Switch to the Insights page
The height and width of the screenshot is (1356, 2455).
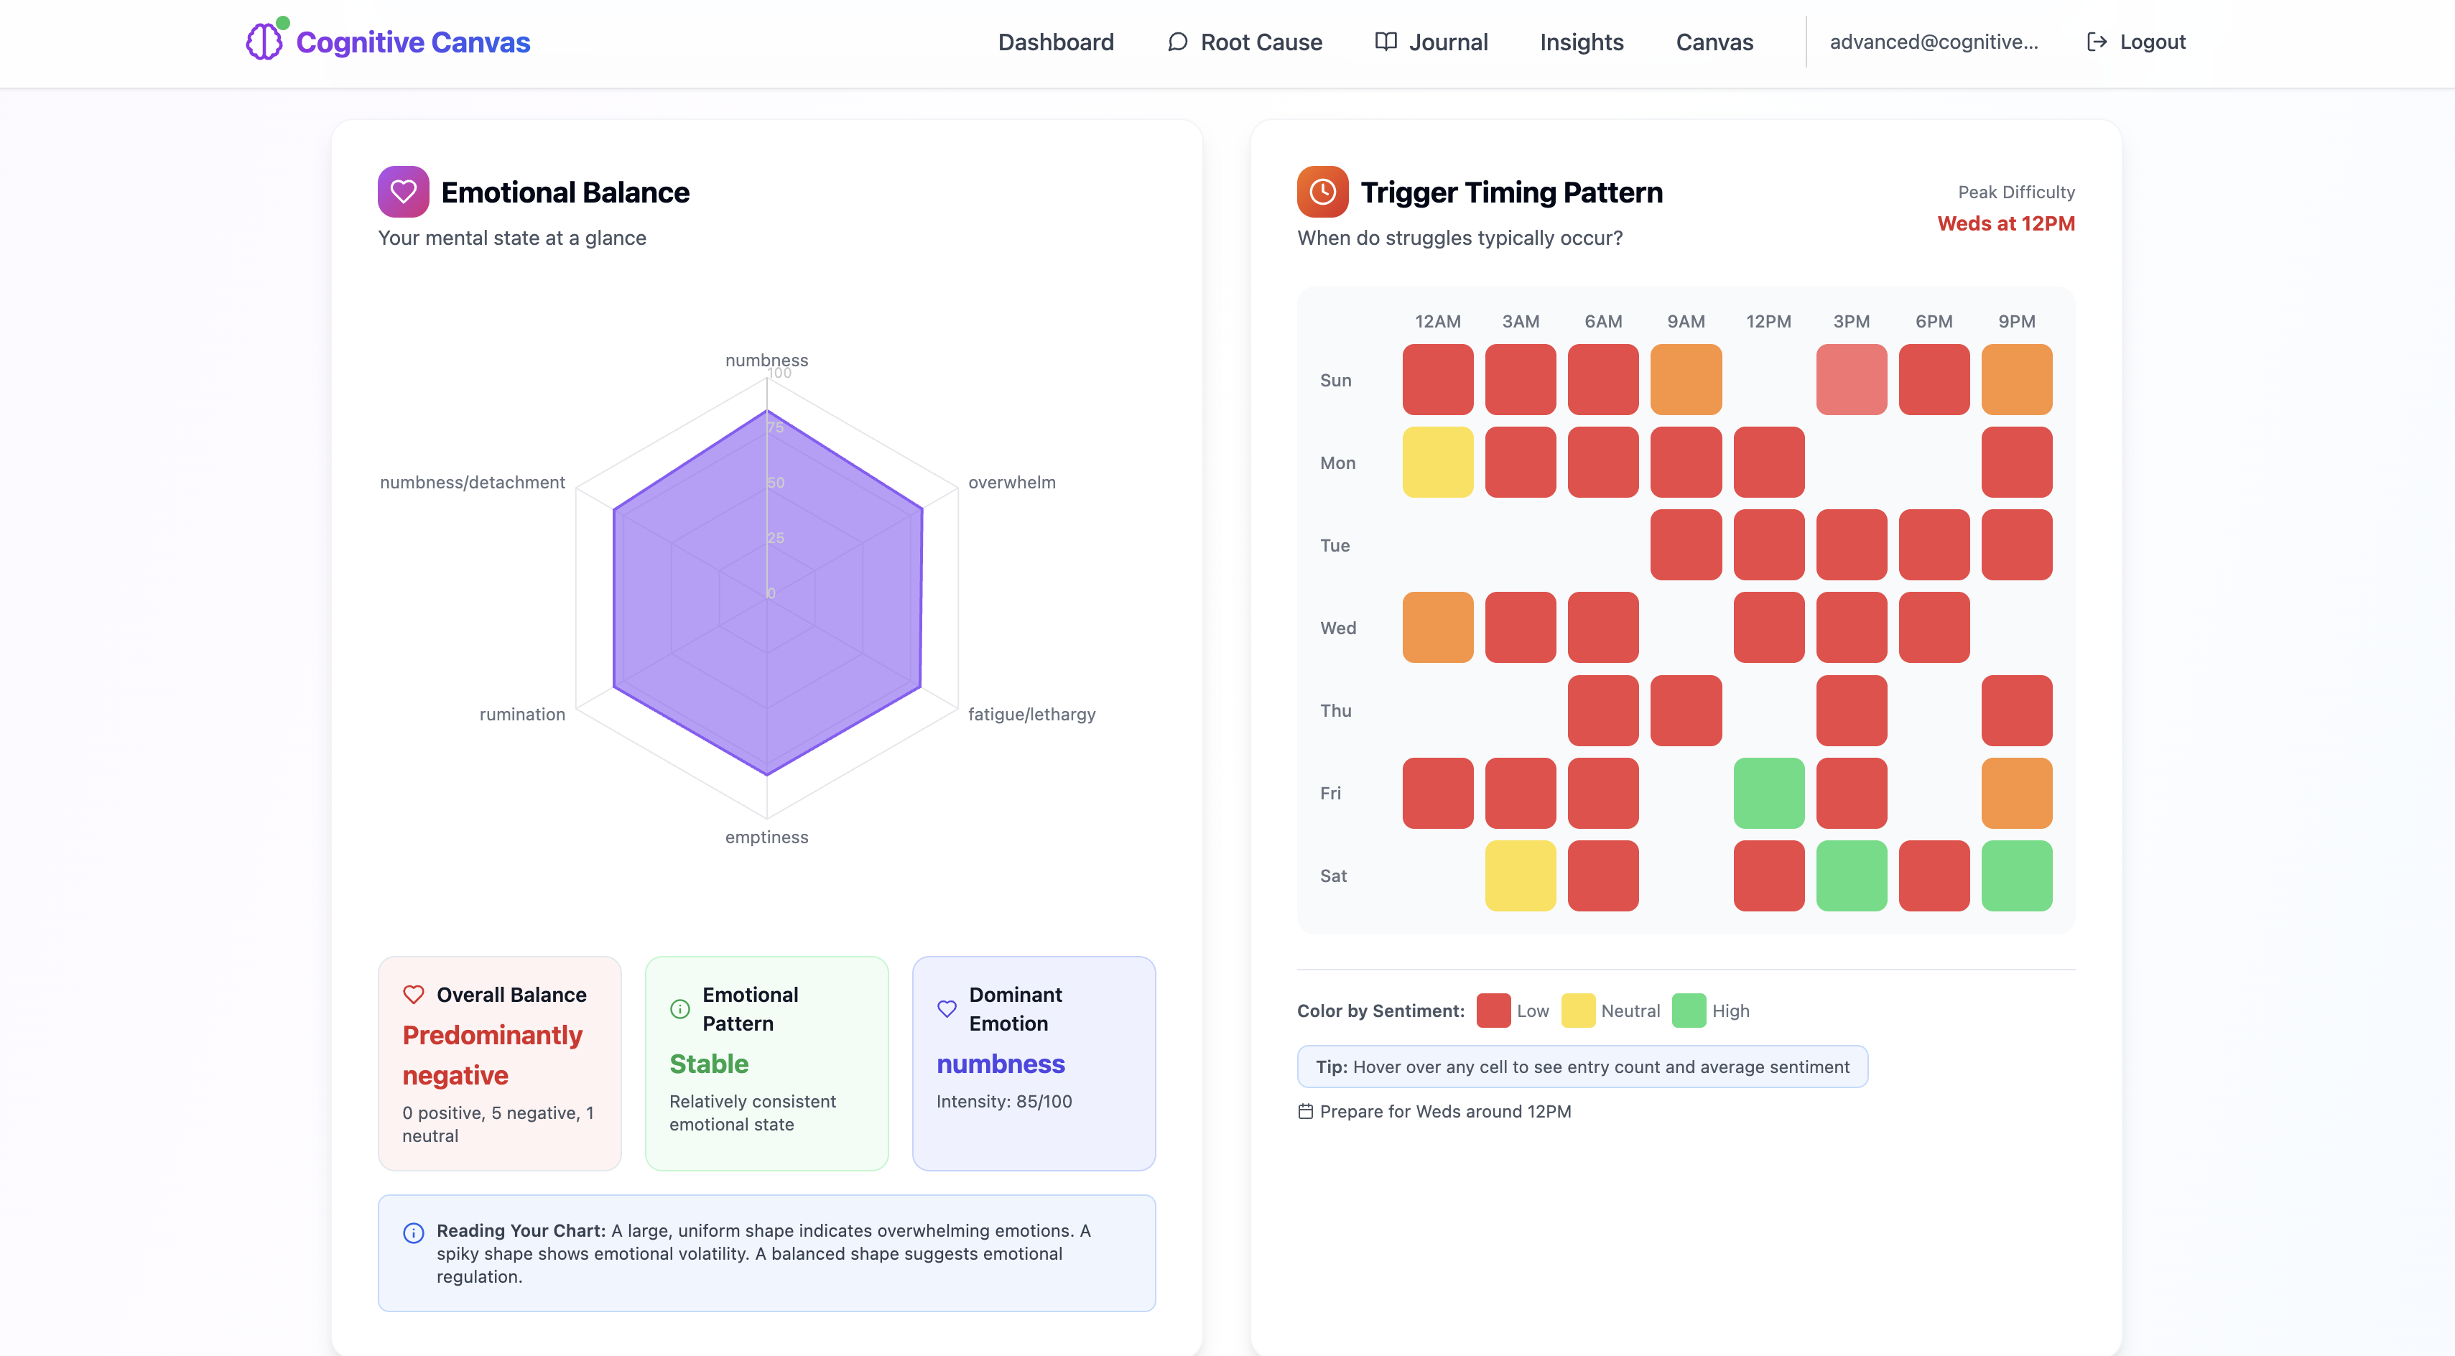[x=1581, y=42]
